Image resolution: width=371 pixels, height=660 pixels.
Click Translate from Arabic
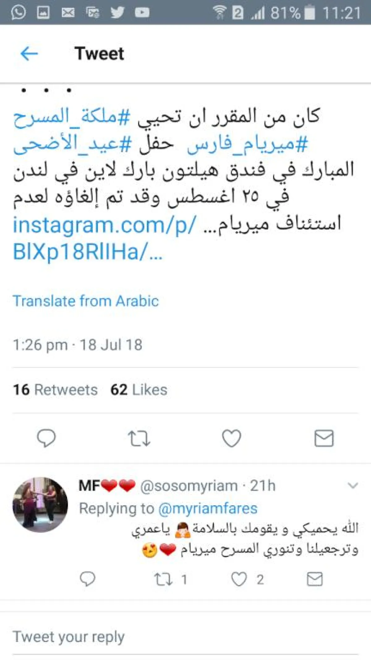[86, 301]
